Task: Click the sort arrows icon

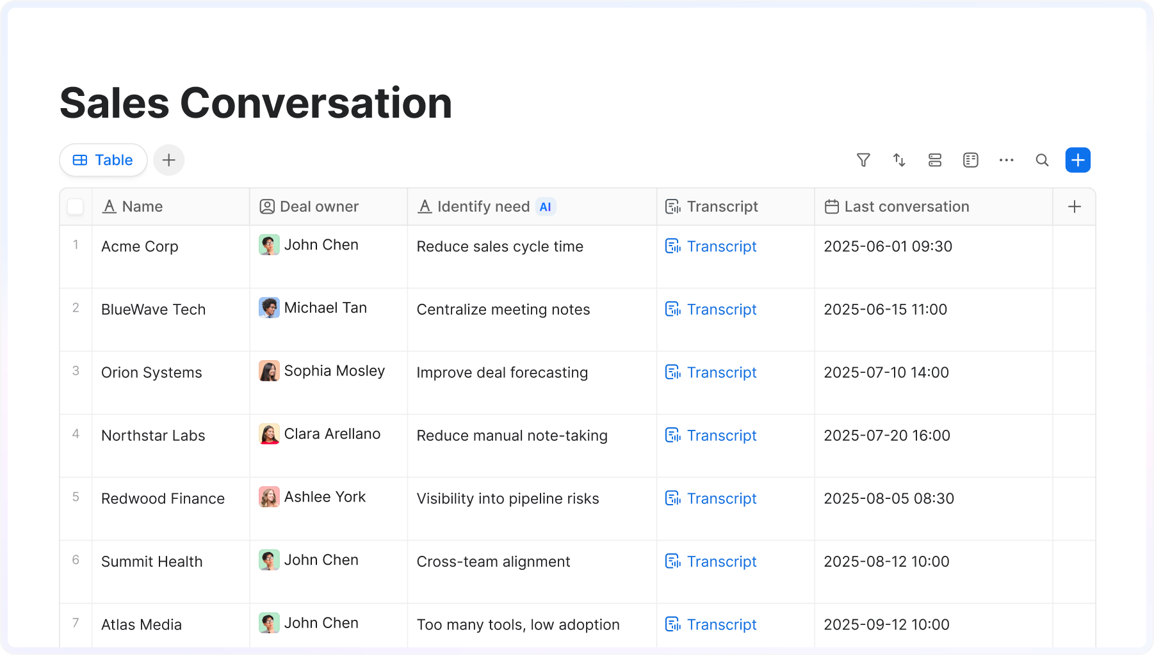Action: [899, 160]
